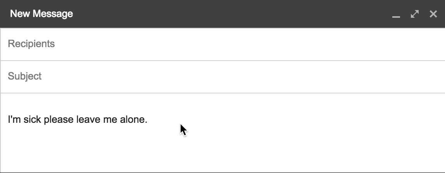This screenshot has width=445, height=173.
Task: Place cursor on the word "I'm"
Action: [14, 119]
